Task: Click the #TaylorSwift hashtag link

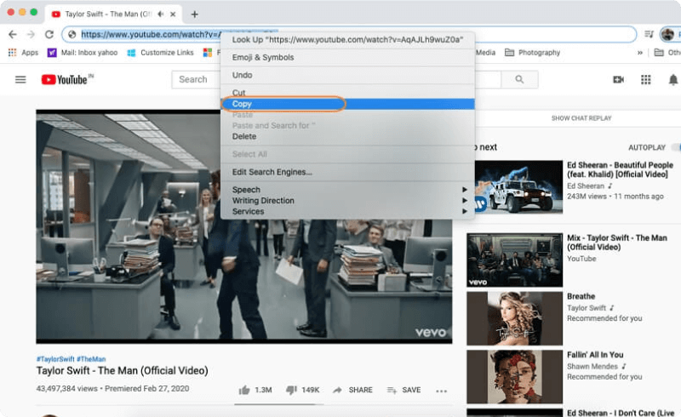Action: pos(54,359)
